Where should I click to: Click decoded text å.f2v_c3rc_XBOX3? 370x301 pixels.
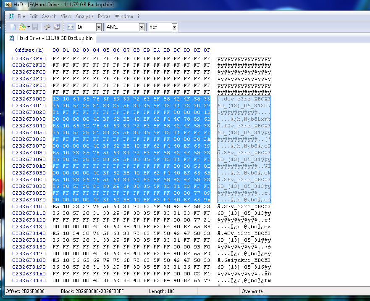point(244,126)
